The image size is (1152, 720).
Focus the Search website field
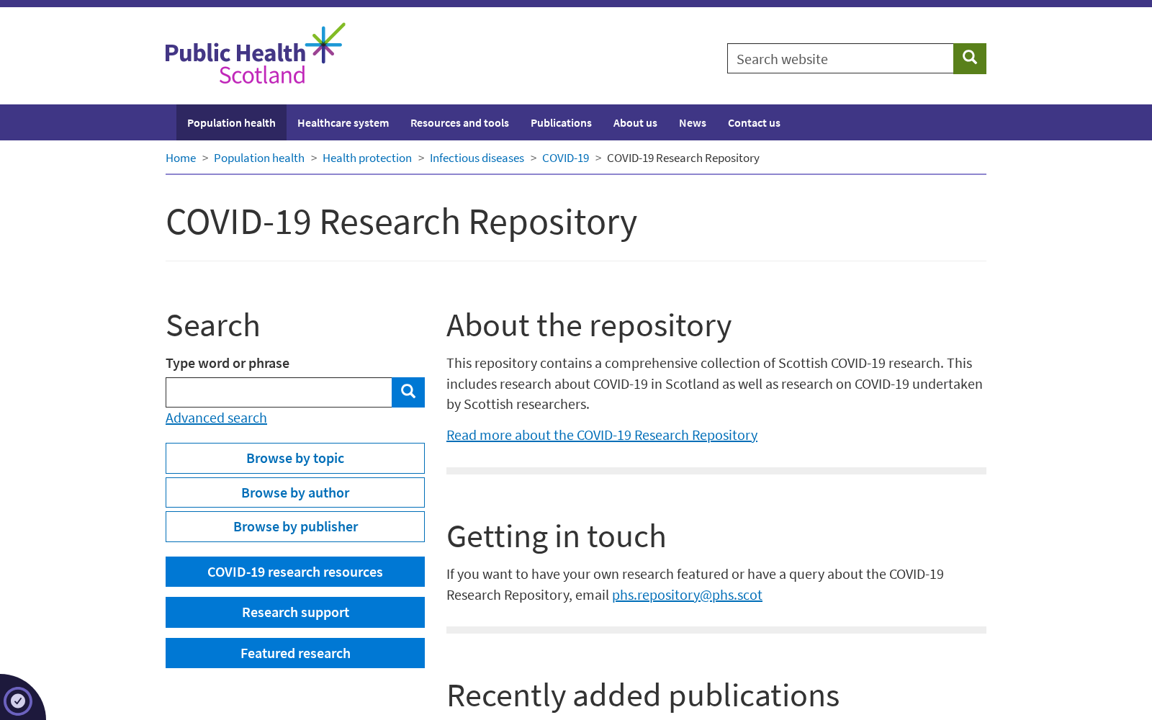840,58
